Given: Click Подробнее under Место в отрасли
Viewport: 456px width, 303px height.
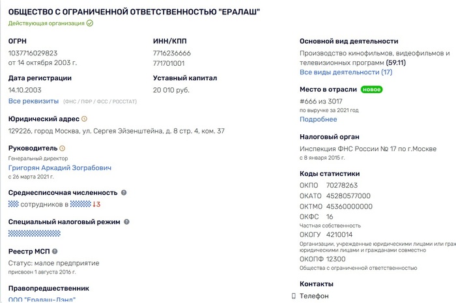Looking at the screenshot, I should (x=318, y=119).
